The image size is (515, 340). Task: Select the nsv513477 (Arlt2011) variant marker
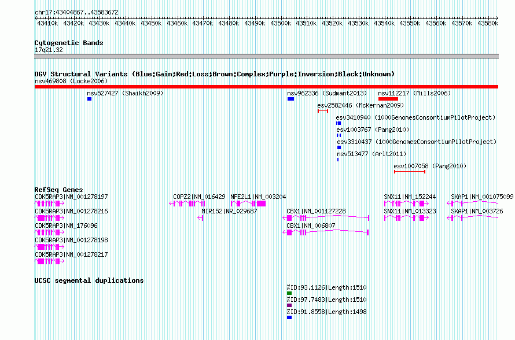click(x=338, y=160)
